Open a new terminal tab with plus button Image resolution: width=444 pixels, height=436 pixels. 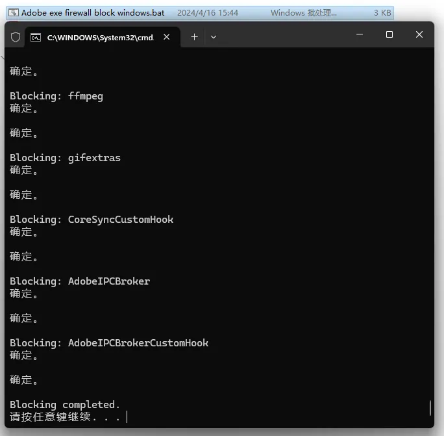(194, 37)
